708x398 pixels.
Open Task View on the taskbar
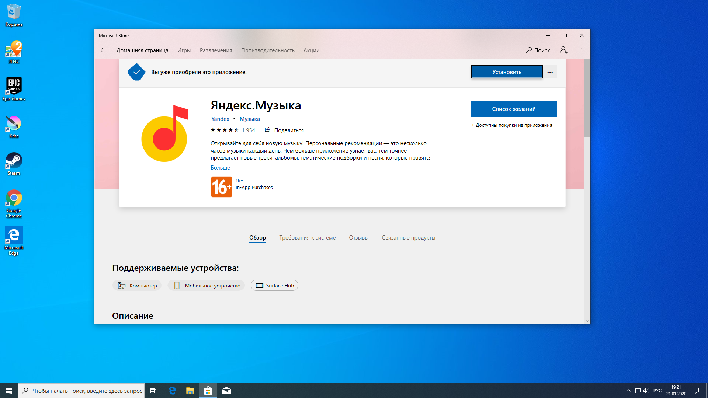click(x=153, y=391)
